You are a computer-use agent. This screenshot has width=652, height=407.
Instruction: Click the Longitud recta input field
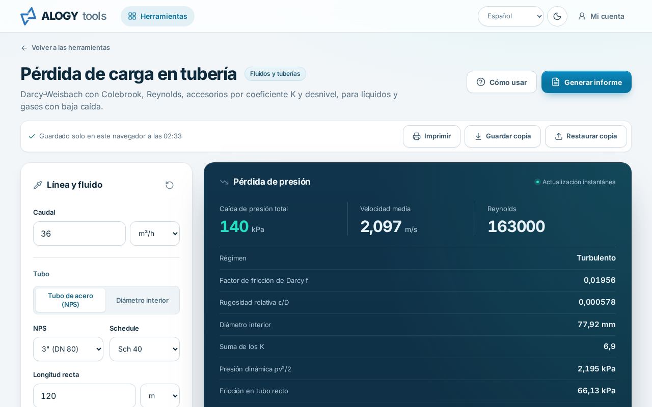(85, 396)
